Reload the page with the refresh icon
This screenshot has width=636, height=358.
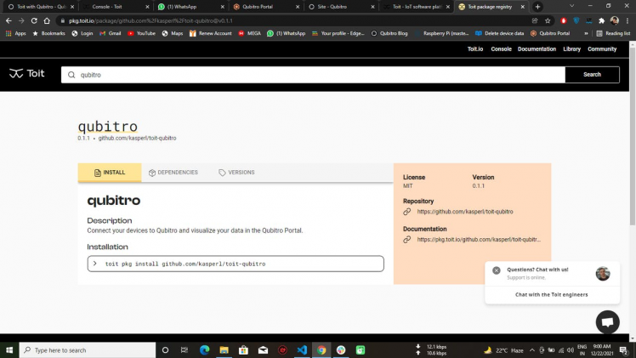pos(34,20)
